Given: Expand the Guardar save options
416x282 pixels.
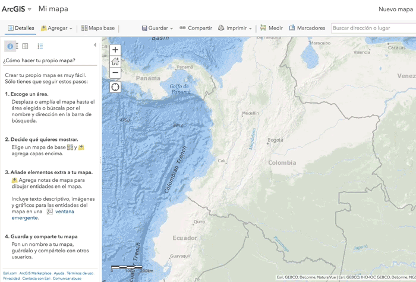Looking at the screenshot, I should tap(157, 28).
